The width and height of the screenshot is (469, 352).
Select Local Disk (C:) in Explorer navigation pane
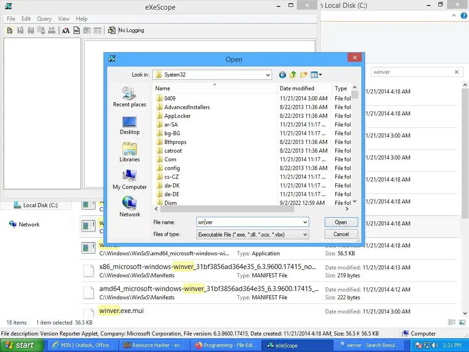(x=36, y=205)
